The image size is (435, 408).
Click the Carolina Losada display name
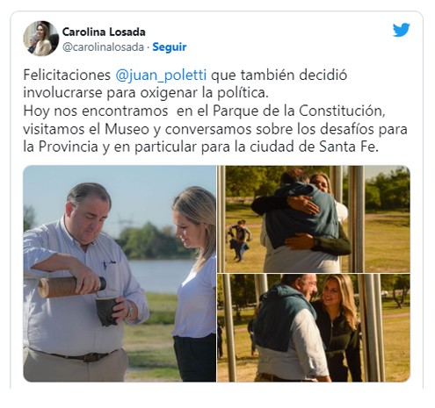click(x=104, y=32)
